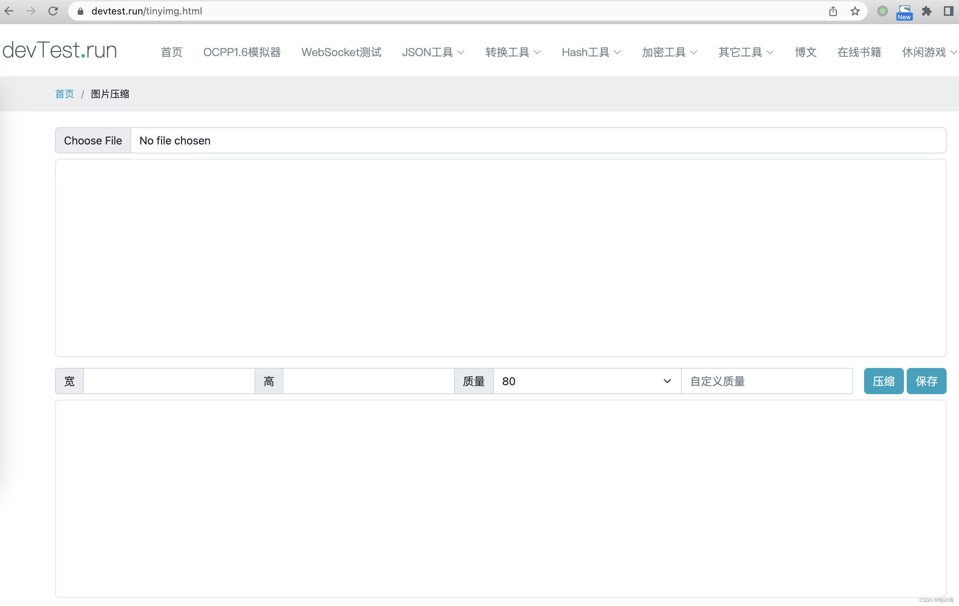Click the Choose File button
959x606 pixels.
click(93, 141)
